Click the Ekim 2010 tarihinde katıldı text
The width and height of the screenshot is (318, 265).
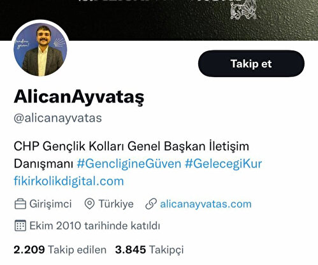click(x=94, y=226)
